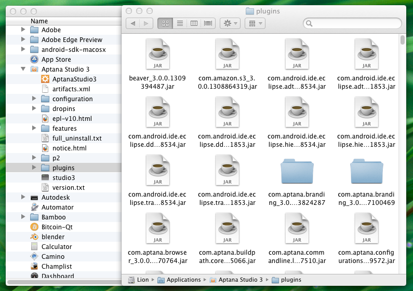Switch plugins window to column view
Screen dimensions: 413x291
(x=194, y=23)
